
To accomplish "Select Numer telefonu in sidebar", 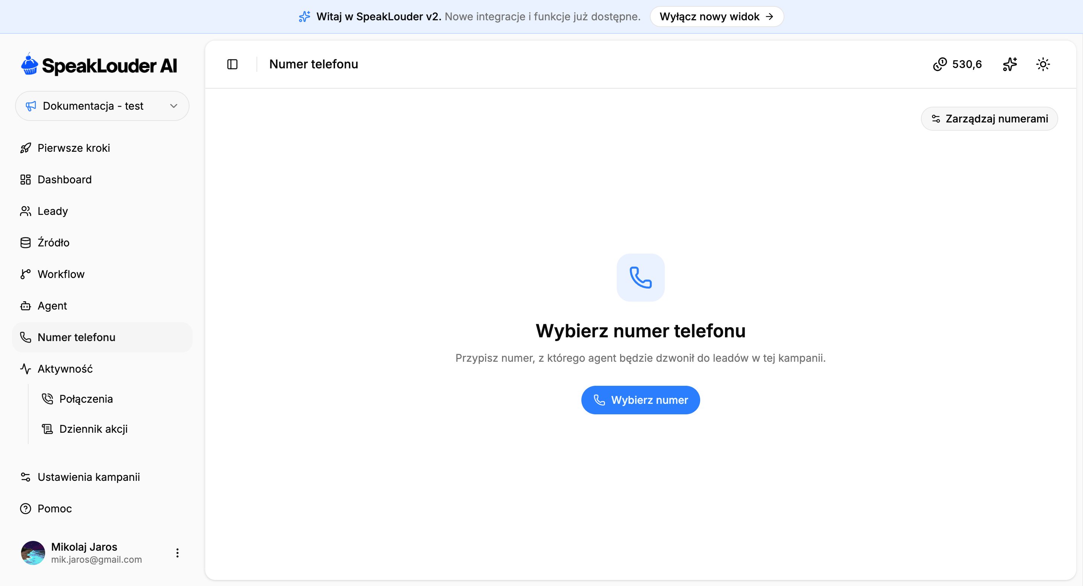I will (x=102, y=337).
